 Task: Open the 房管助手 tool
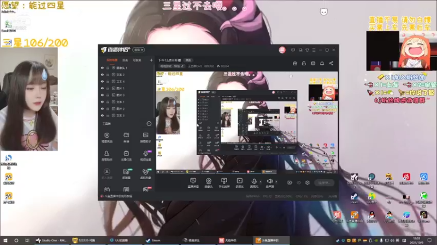coord(107,156)
